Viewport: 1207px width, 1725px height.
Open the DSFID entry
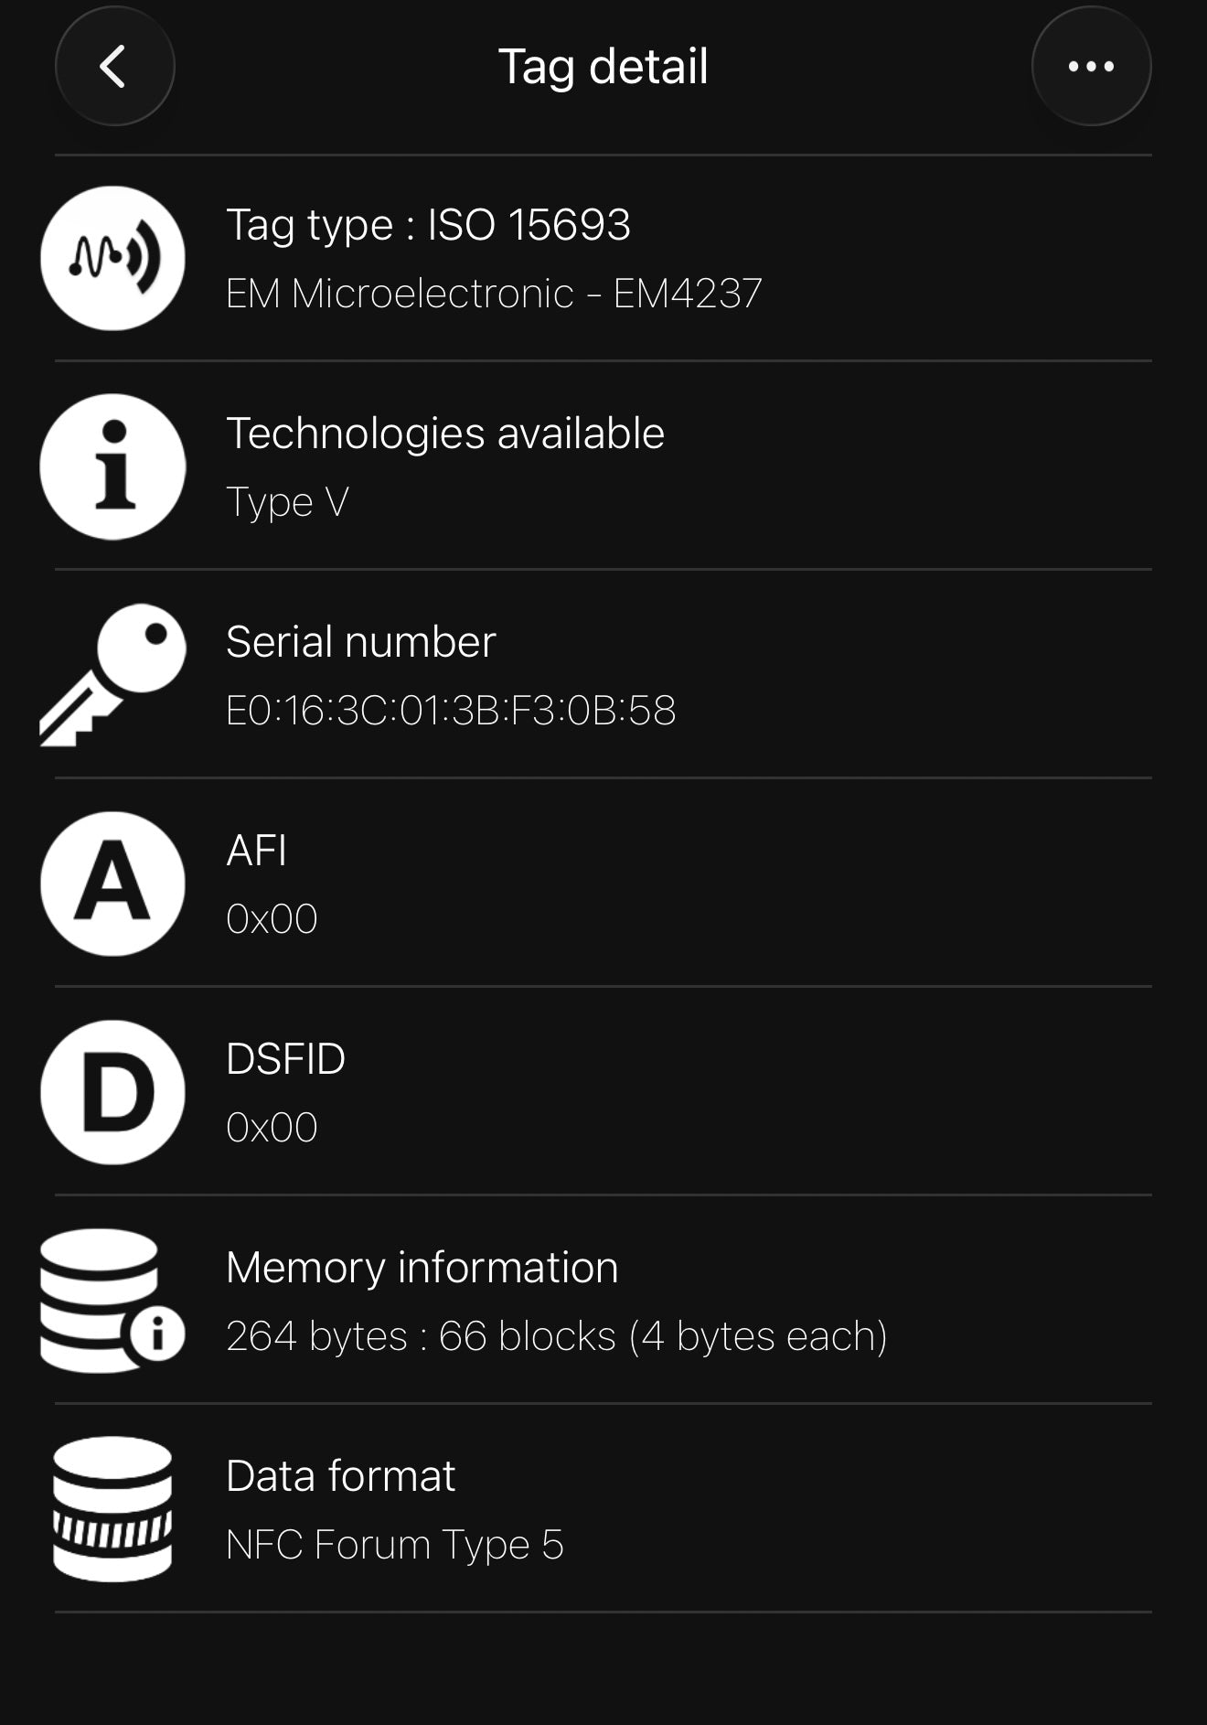click(x=603, y=1092)
